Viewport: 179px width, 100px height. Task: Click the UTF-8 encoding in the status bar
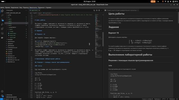(x=164, y=99)
